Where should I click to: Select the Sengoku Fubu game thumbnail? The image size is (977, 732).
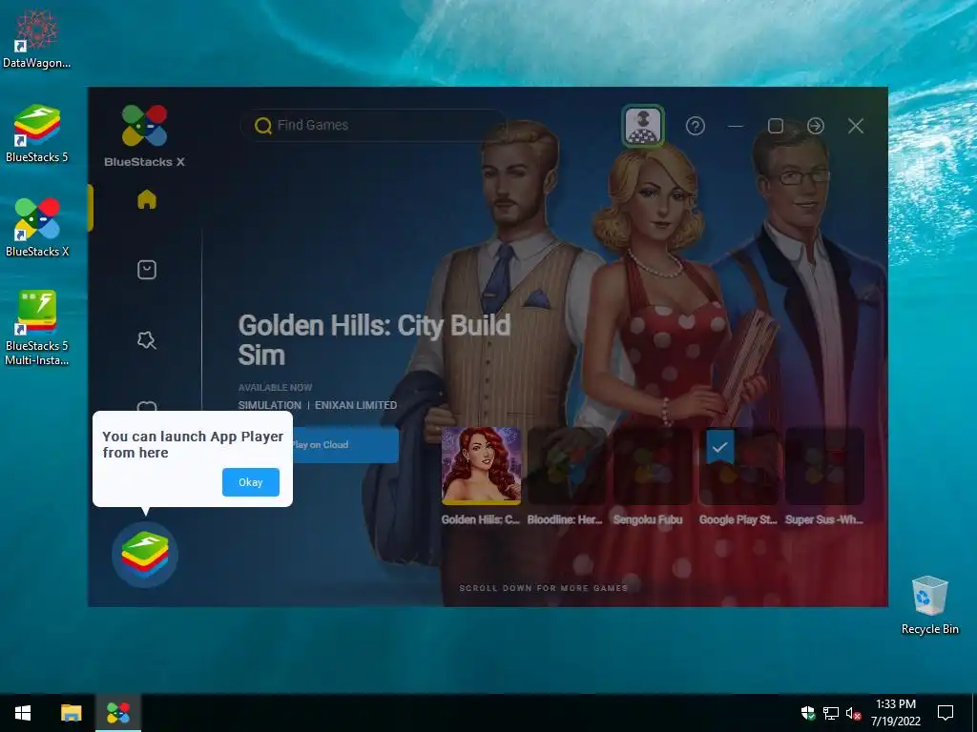click(x=653, y=465)
